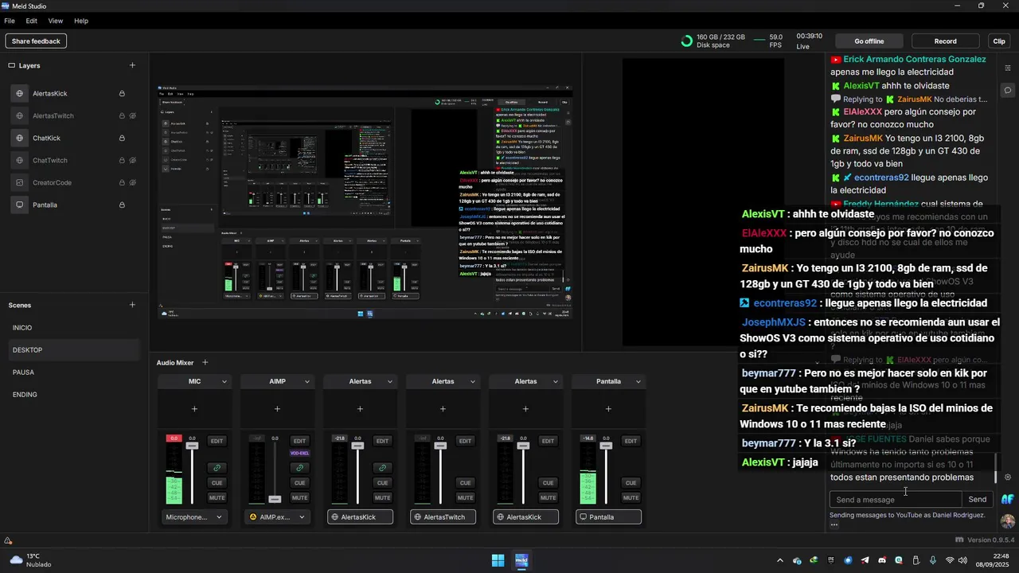
Task: Open the View menu
Action: [x=56, y=21]
